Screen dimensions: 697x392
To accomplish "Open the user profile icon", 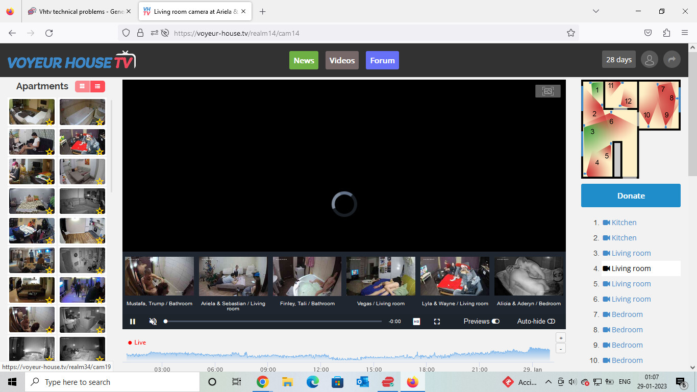I will click(649, 60).
